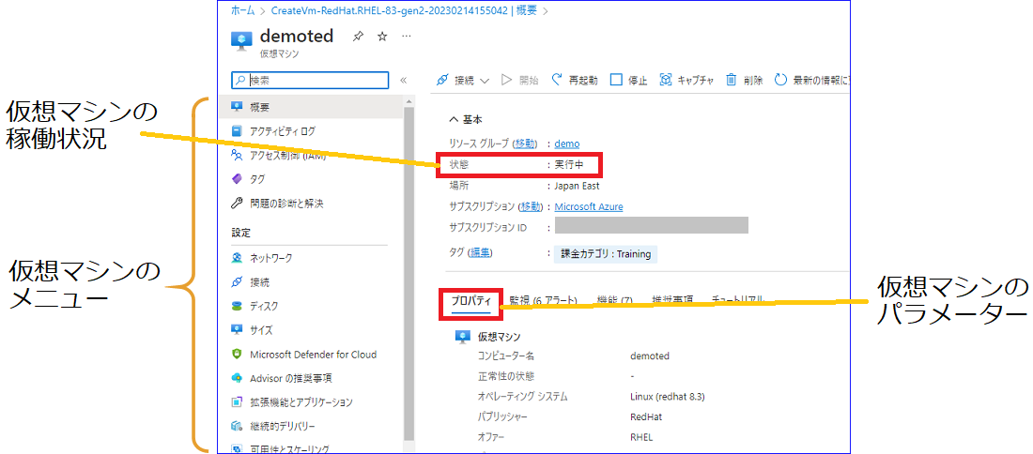Switch to the プロパティ tab
1033x454 pixels.
[x=471, y=301]
